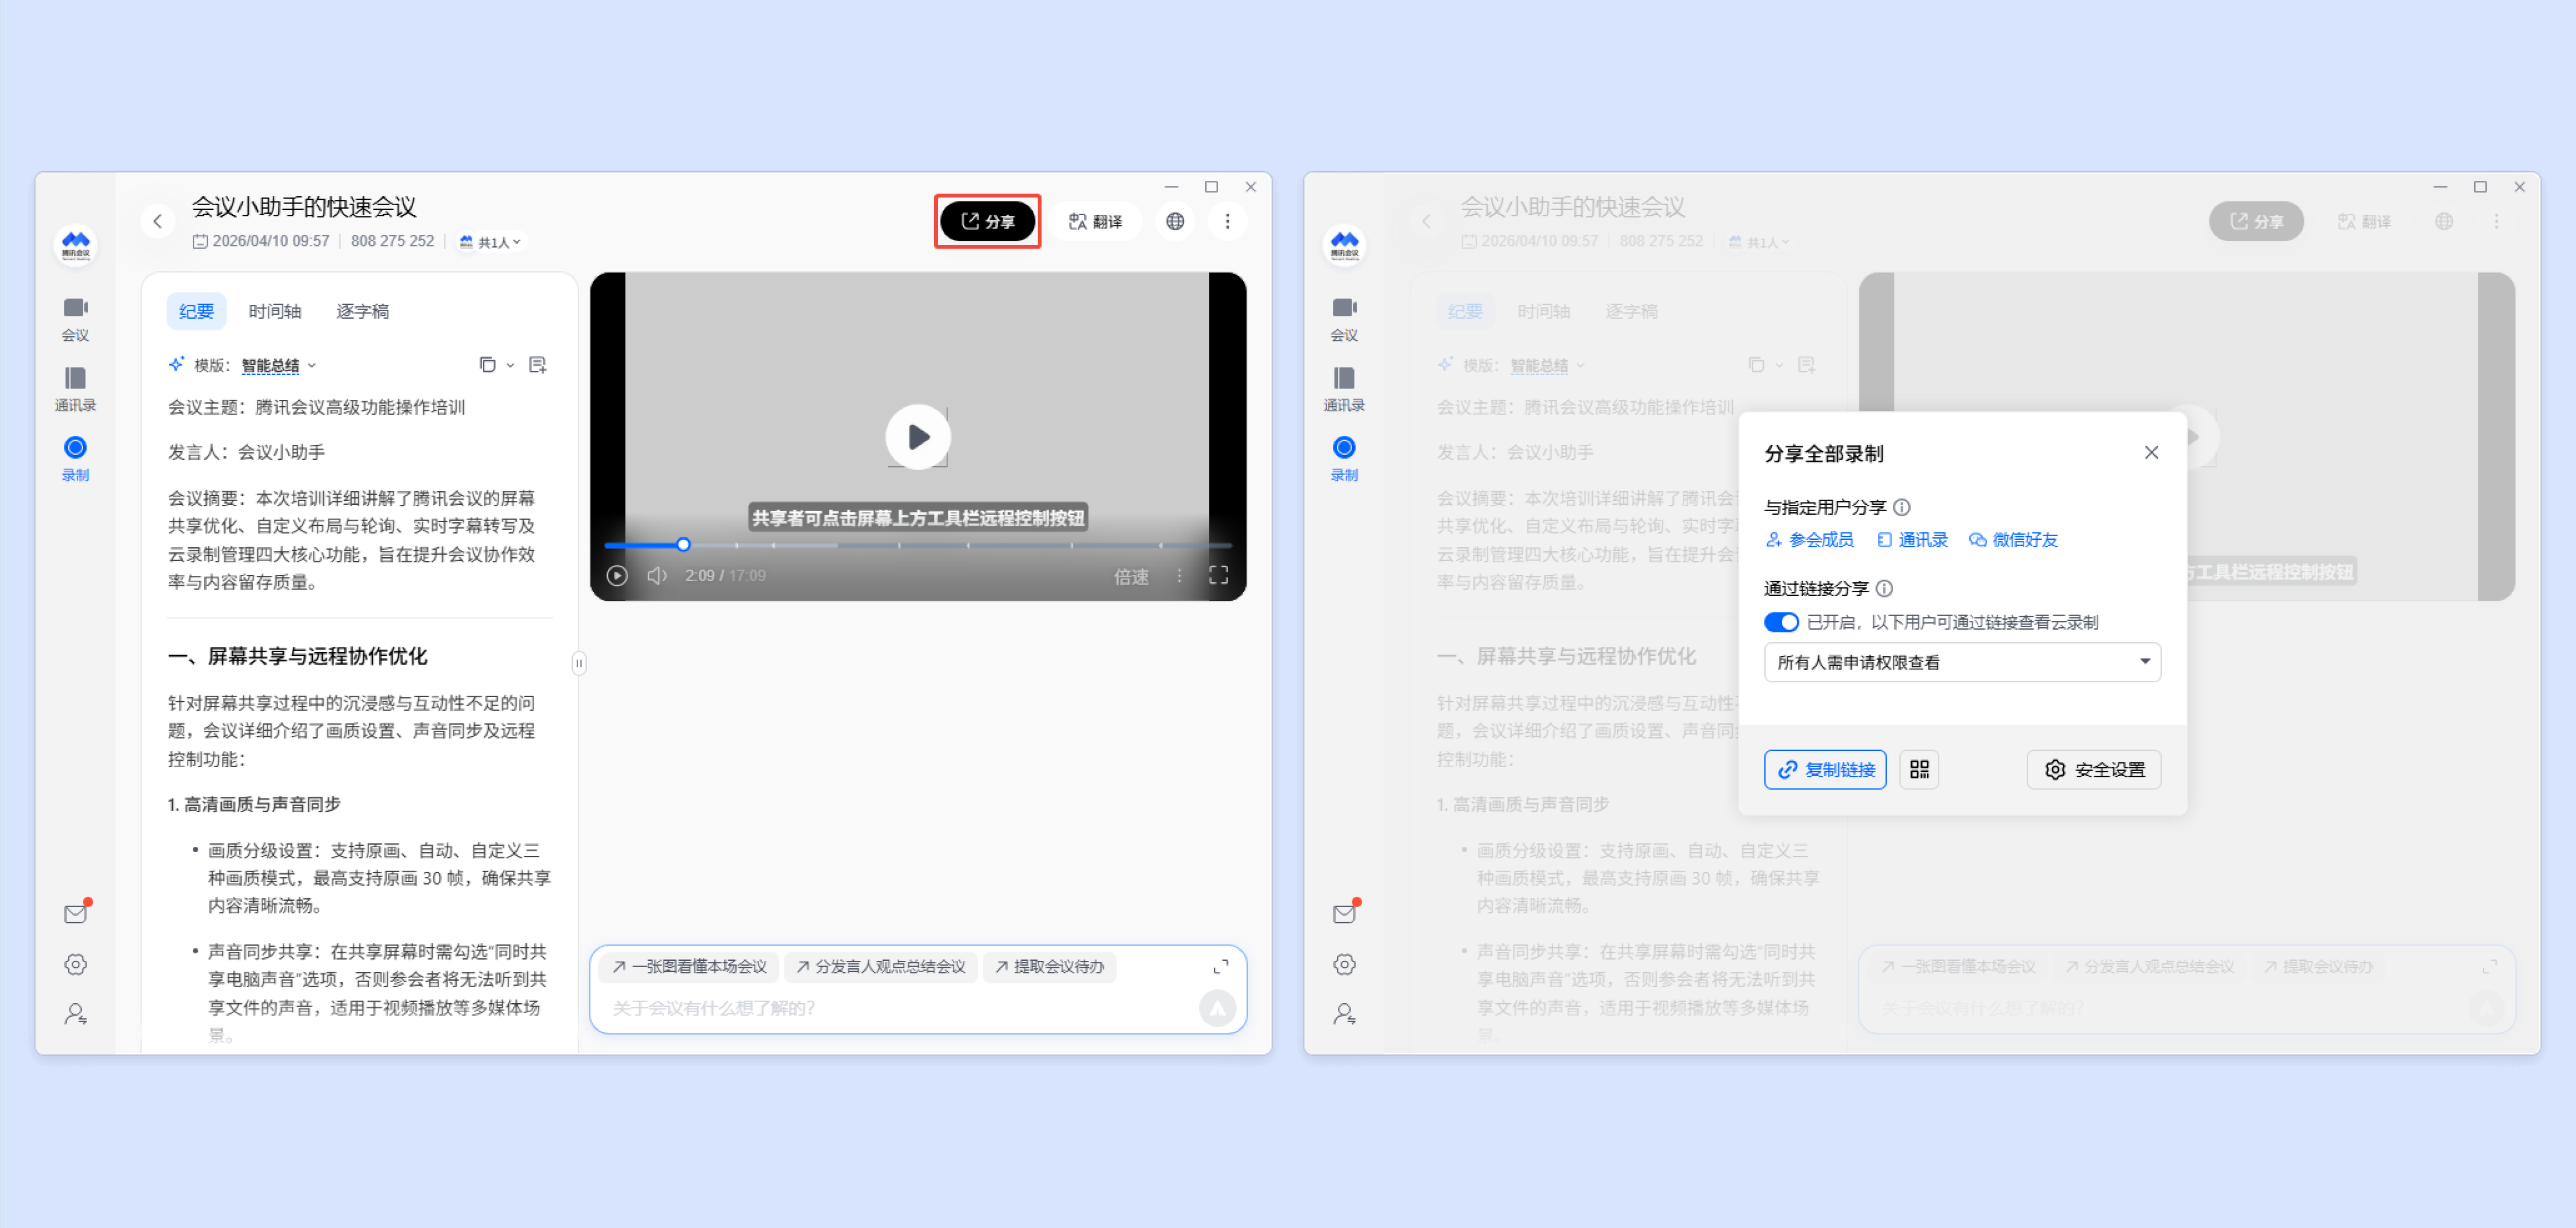Image resolution: width=2576 pixels, height=1228 pixels.
Task: Click in the 关于会议有什么想了解的 input field
Action: (x=900, y=1007)
